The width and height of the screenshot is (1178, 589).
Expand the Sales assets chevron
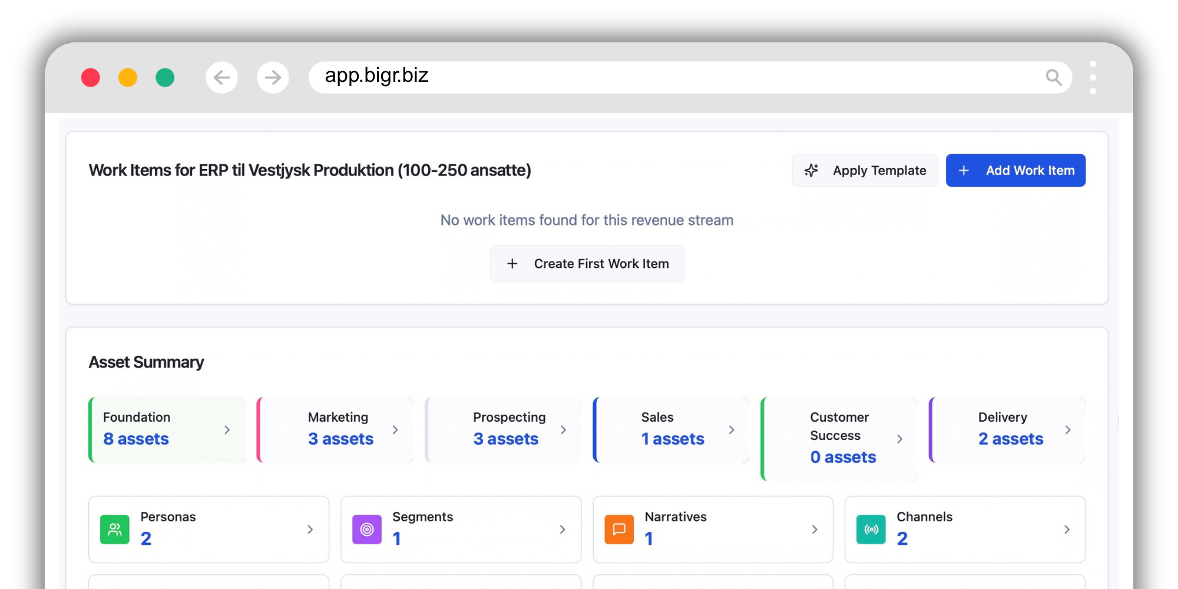coord(732,430)
